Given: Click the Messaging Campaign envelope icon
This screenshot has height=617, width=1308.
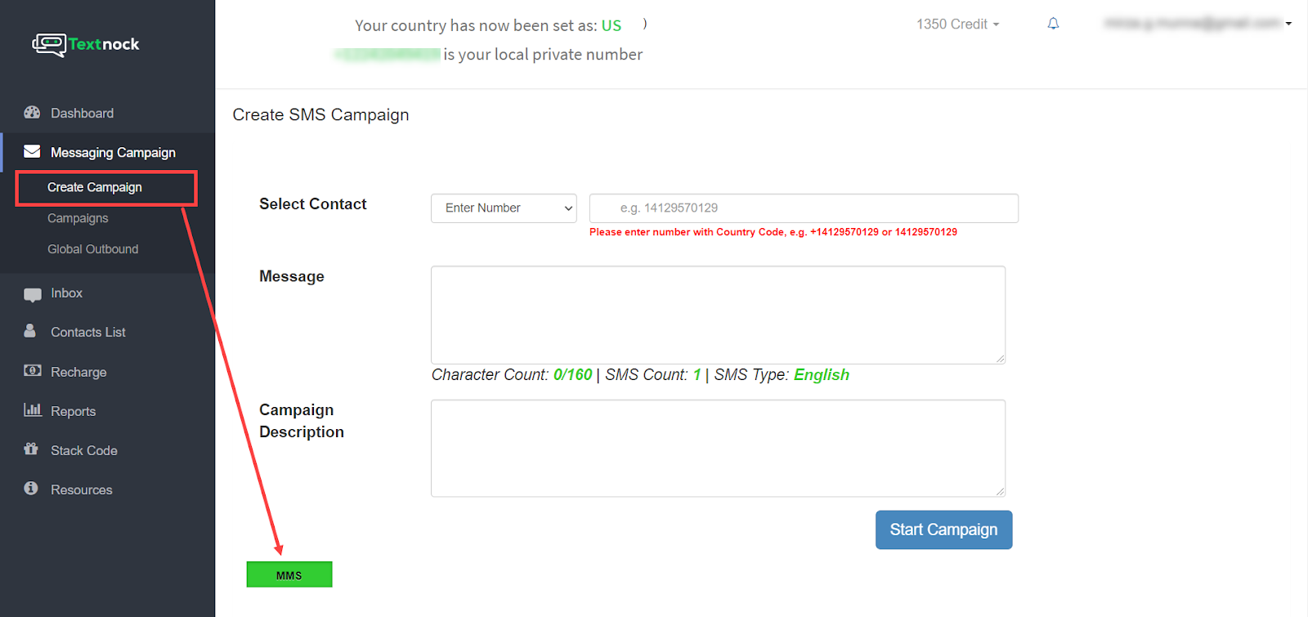Looking at the screenshot, I should (32, 151).
